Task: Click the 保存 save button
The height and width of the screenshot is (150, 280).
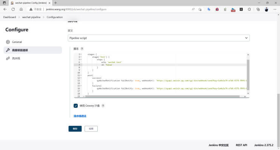Action: point(75,129)
